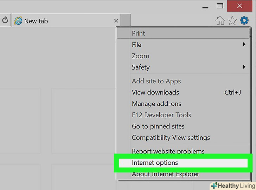Click the refresh page icon

5,20
